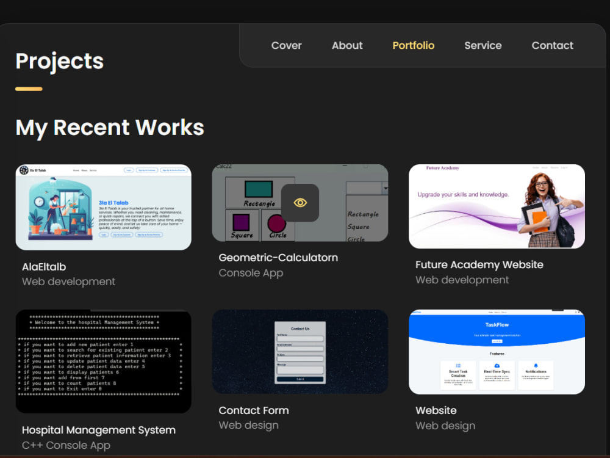The width and height of the screenshot is (610, 458).
Task: Open the Cover nav link
Action: click(286, 46)
